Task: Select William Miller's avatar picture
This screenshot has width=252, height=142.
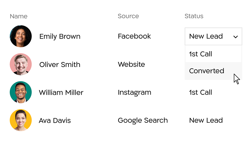Action: click(21, 92)
